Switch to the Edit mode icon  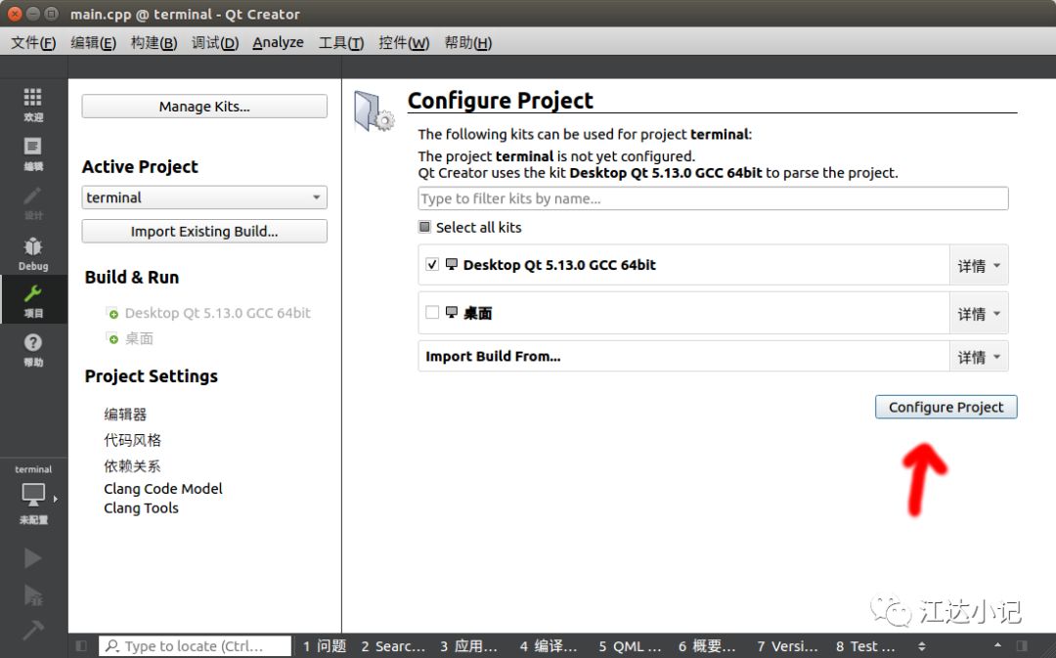pos(32,146)
